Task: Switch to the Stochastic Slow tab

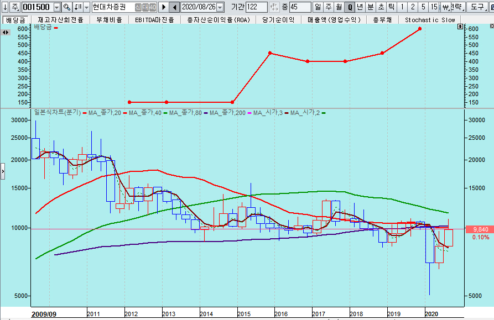Action: (x=430, y=19)
